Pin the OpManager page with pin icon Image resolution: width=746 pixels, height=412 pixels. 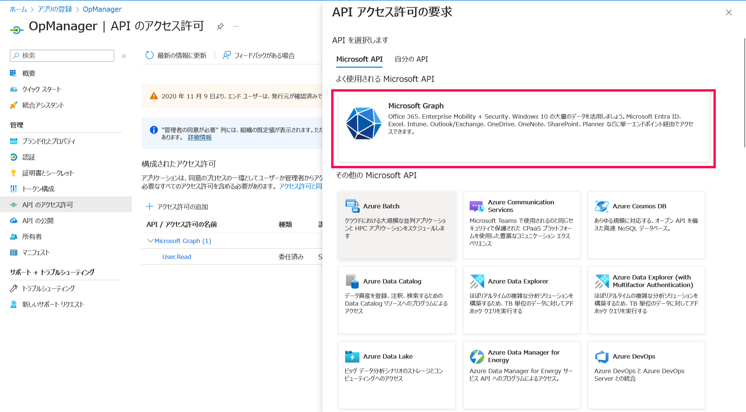[x=220, y=26]
